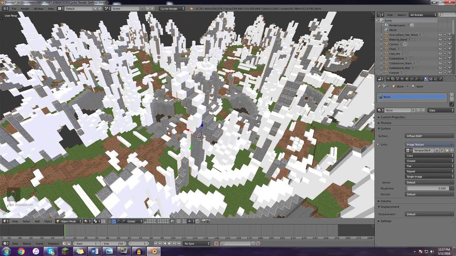Open the Render menu in the top bar
Viewport: 456px width, 256px height.
point(25,9)
